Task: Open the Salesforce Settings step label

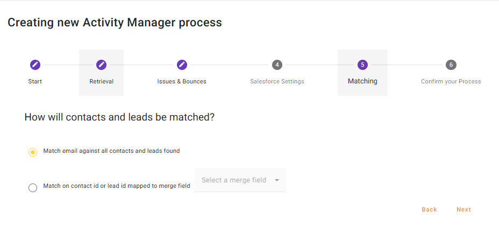Action: coord(277,81)
